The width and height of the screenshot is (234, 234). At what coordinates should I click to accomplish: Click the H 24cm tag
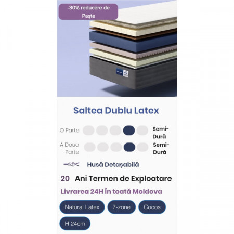pos(75,224)
